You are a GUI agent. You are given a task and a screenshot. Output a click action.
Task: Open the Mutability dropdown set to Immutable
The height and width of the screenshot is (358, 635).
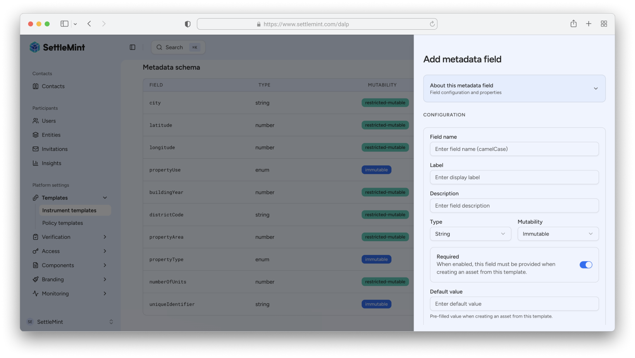[558, 234]
